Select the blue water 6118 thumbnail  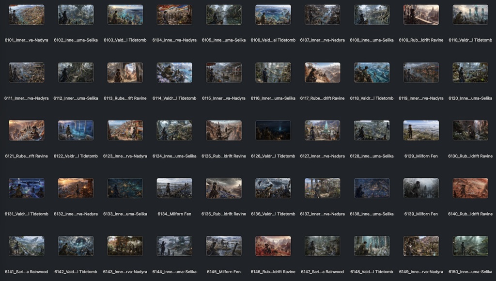pyautogui.click(x=372, y=73)
